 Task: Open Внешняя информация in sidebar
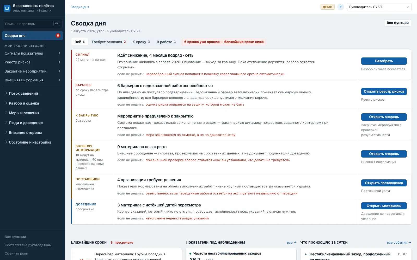click(x=33, y=80)
